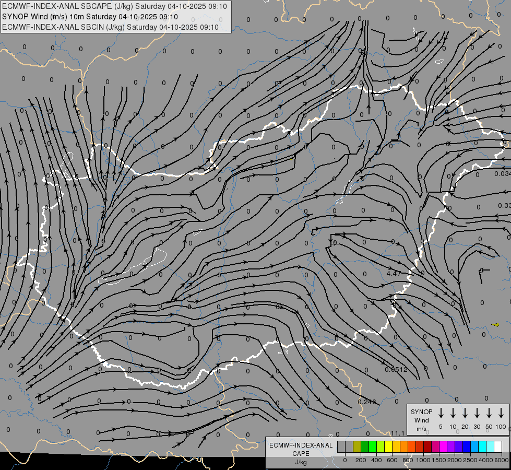Click the 50 m/s wind arrow symbol

pyautogui.click(x=489, y=413)
